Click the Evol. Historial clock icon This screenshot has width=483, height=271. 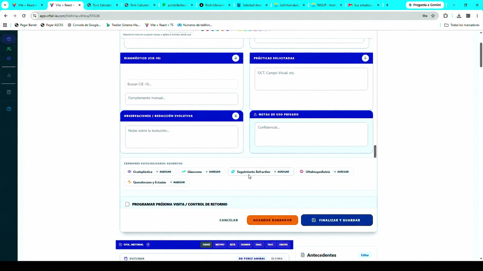(x=120, y=245)
